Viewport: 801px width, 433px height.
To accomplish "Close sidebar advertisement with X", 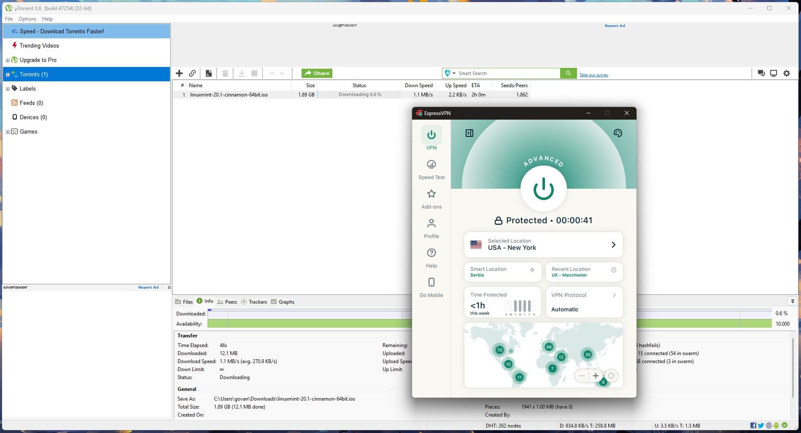I will click(169, 288).
